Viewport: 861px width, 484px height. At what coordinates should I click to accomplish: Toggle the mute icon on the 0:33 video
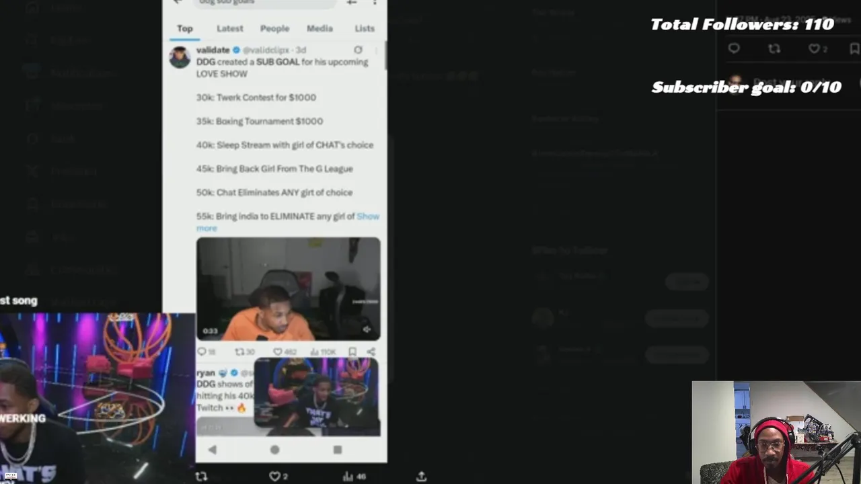[x=367, y=329]
